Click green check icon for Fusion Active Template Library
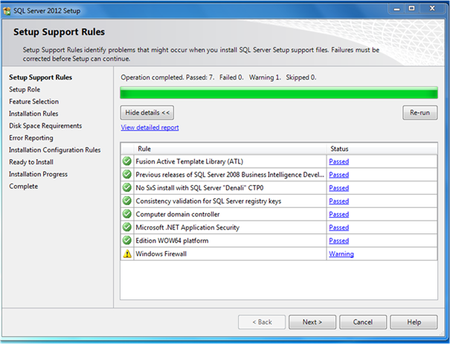This screenshot has height=344, width=450. click(127, 161)
